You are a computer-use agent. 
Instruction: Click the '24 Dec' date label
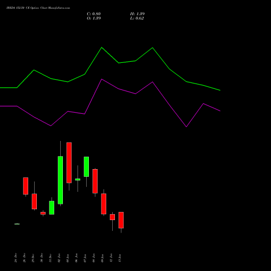16,257
